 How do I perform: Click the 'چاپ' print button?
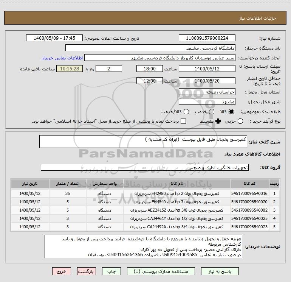pos(111,271)
